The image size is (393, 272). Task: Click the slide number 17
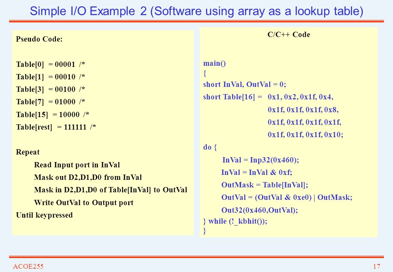(376, 266)
